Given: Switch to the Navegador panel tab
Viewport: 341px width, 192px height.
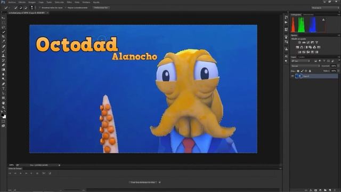Looking at the screenshot, I should 308,15.
